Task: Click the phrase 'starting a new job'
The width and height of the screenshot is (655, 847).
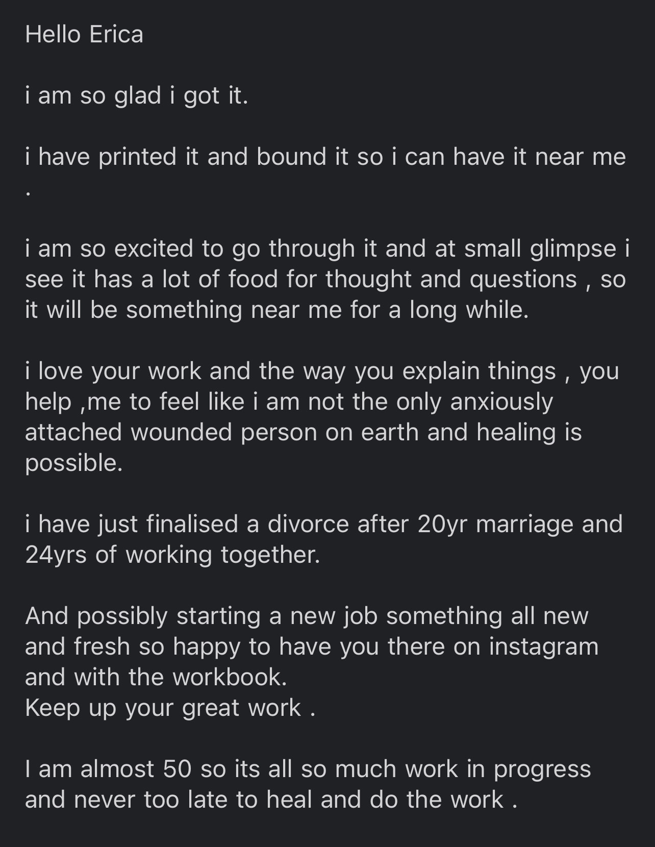Action: (x=277, y=616)
